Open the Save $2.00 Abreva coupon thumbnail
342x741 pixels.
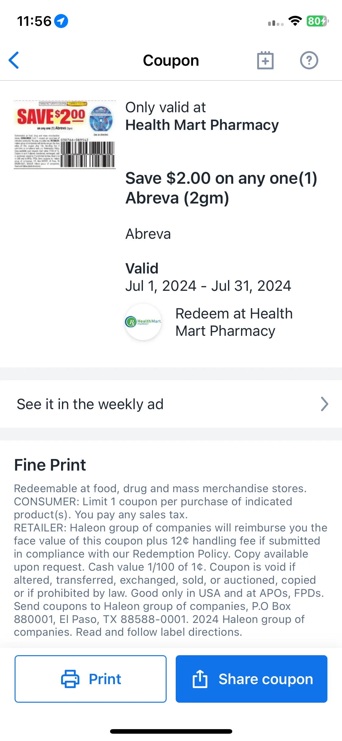[65, 134]
